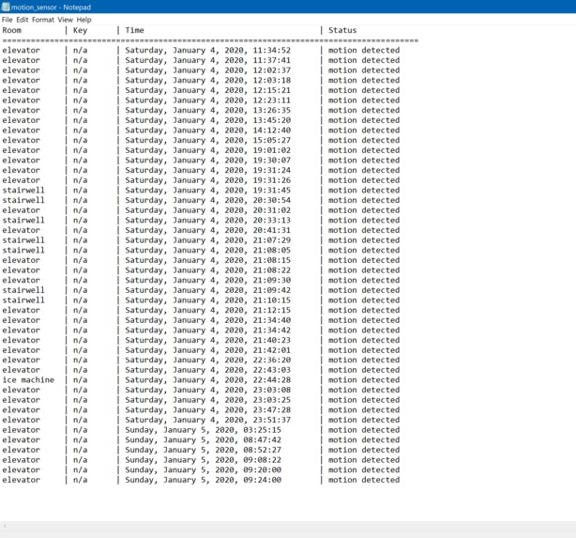Click the timestamp ending 23:03:08

(x=208, y=390)
